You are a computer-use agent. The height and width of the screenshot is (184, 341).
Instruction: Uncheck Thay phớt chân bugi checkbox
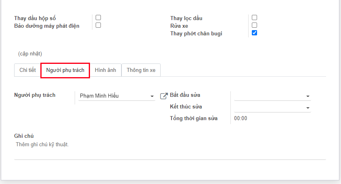point(254,33)
